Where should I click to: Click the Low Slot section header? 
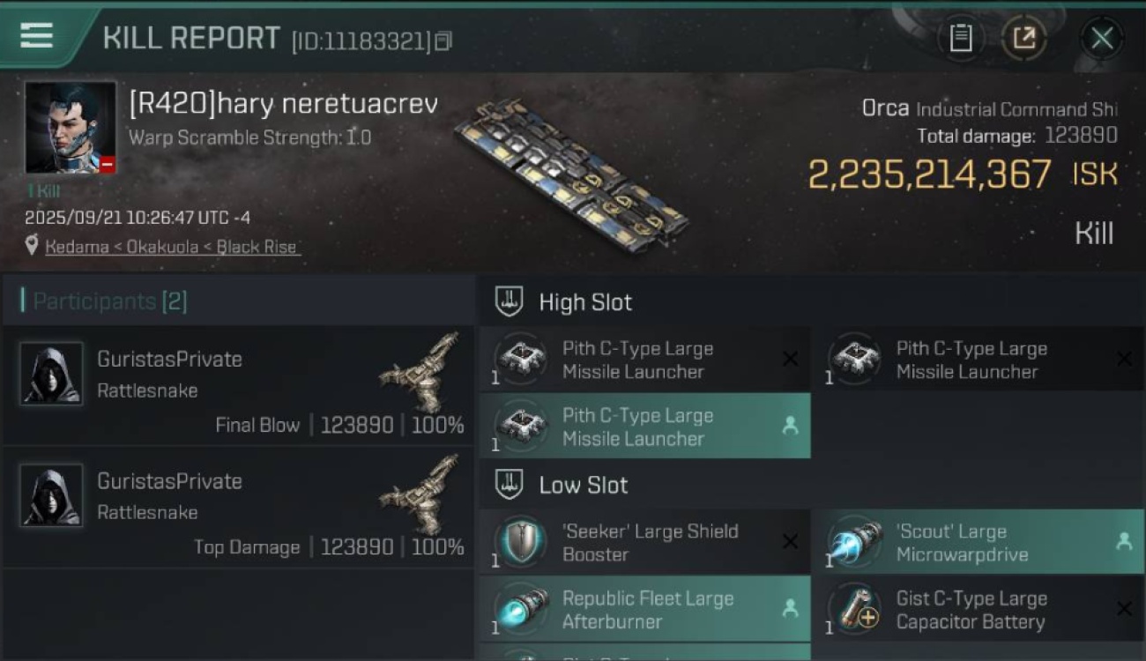click(584, 485)
